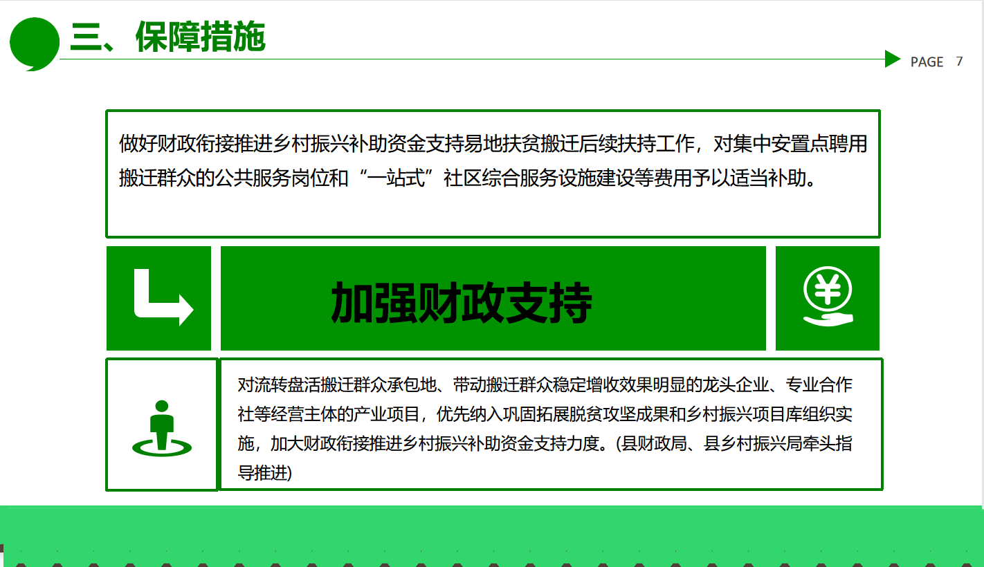The height and width of the screenshot is (567, 984).
Task: Click the text 导推进)
Action: click(x=264, y=473)
